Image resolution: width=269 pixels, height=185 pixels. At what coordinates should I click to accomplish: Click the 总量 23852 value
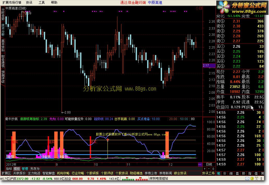point(235,87)
